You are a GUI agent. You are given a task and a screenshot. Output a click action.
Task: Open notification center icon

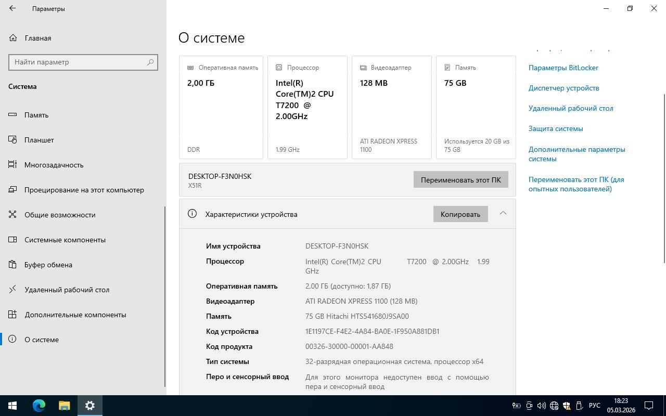[649, 406]
